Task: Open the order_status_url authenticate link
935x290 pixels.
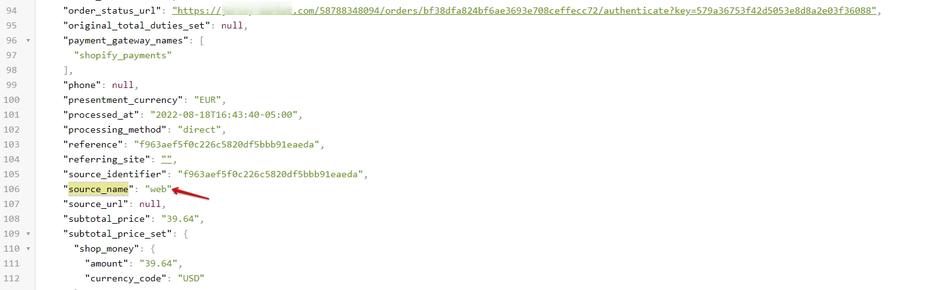Action: tap(526, 11)
